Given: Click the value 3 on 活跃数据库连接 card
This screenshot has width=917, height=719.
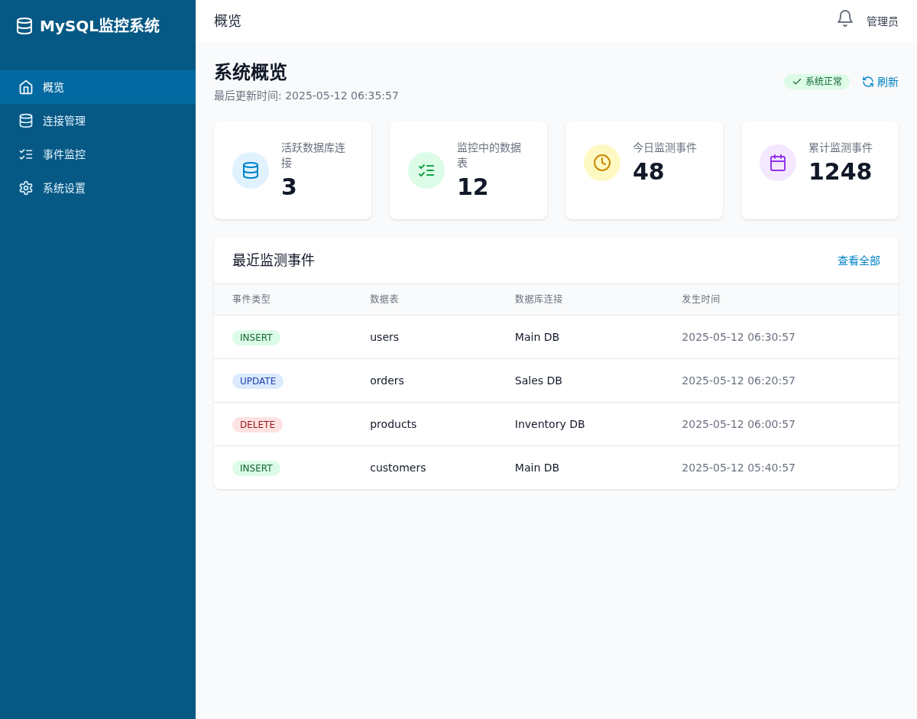Looking at the screenshot, I should tap(289, 187).
